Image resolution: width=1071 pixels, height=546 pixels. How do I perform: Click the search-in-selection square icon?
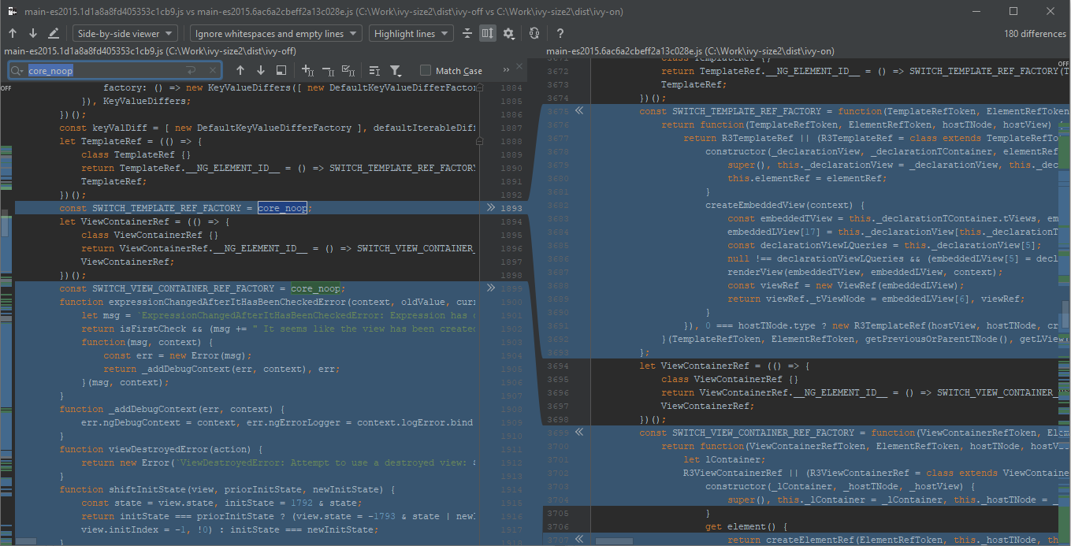click(281, 70)
